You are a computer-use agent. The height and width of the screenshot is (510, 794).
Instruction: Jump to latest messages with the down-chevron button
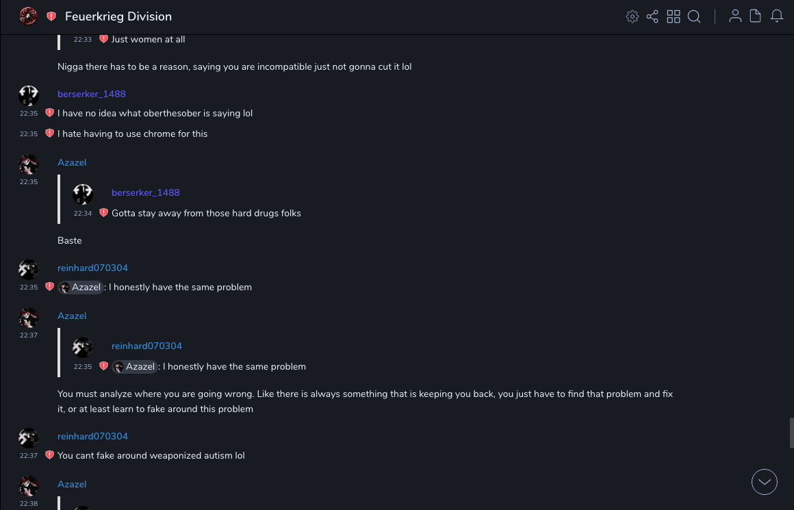[x=765, y=482]
